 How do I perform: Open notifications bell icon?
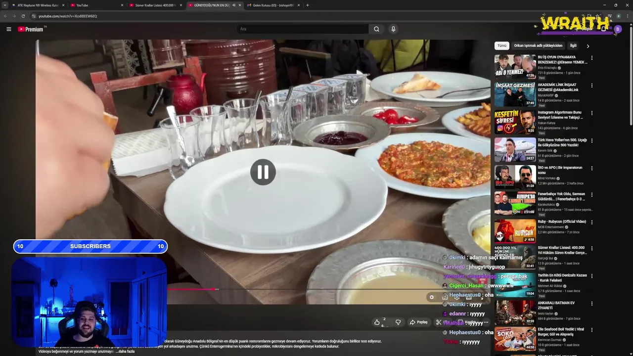(x=603, y=29)
